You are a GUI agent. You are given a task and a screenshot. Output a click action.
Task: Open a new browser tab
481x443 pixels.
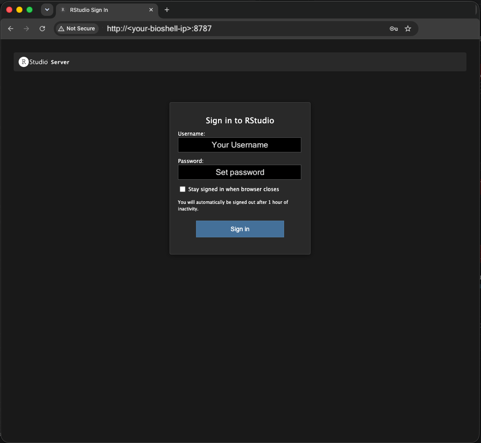point(167,10)
